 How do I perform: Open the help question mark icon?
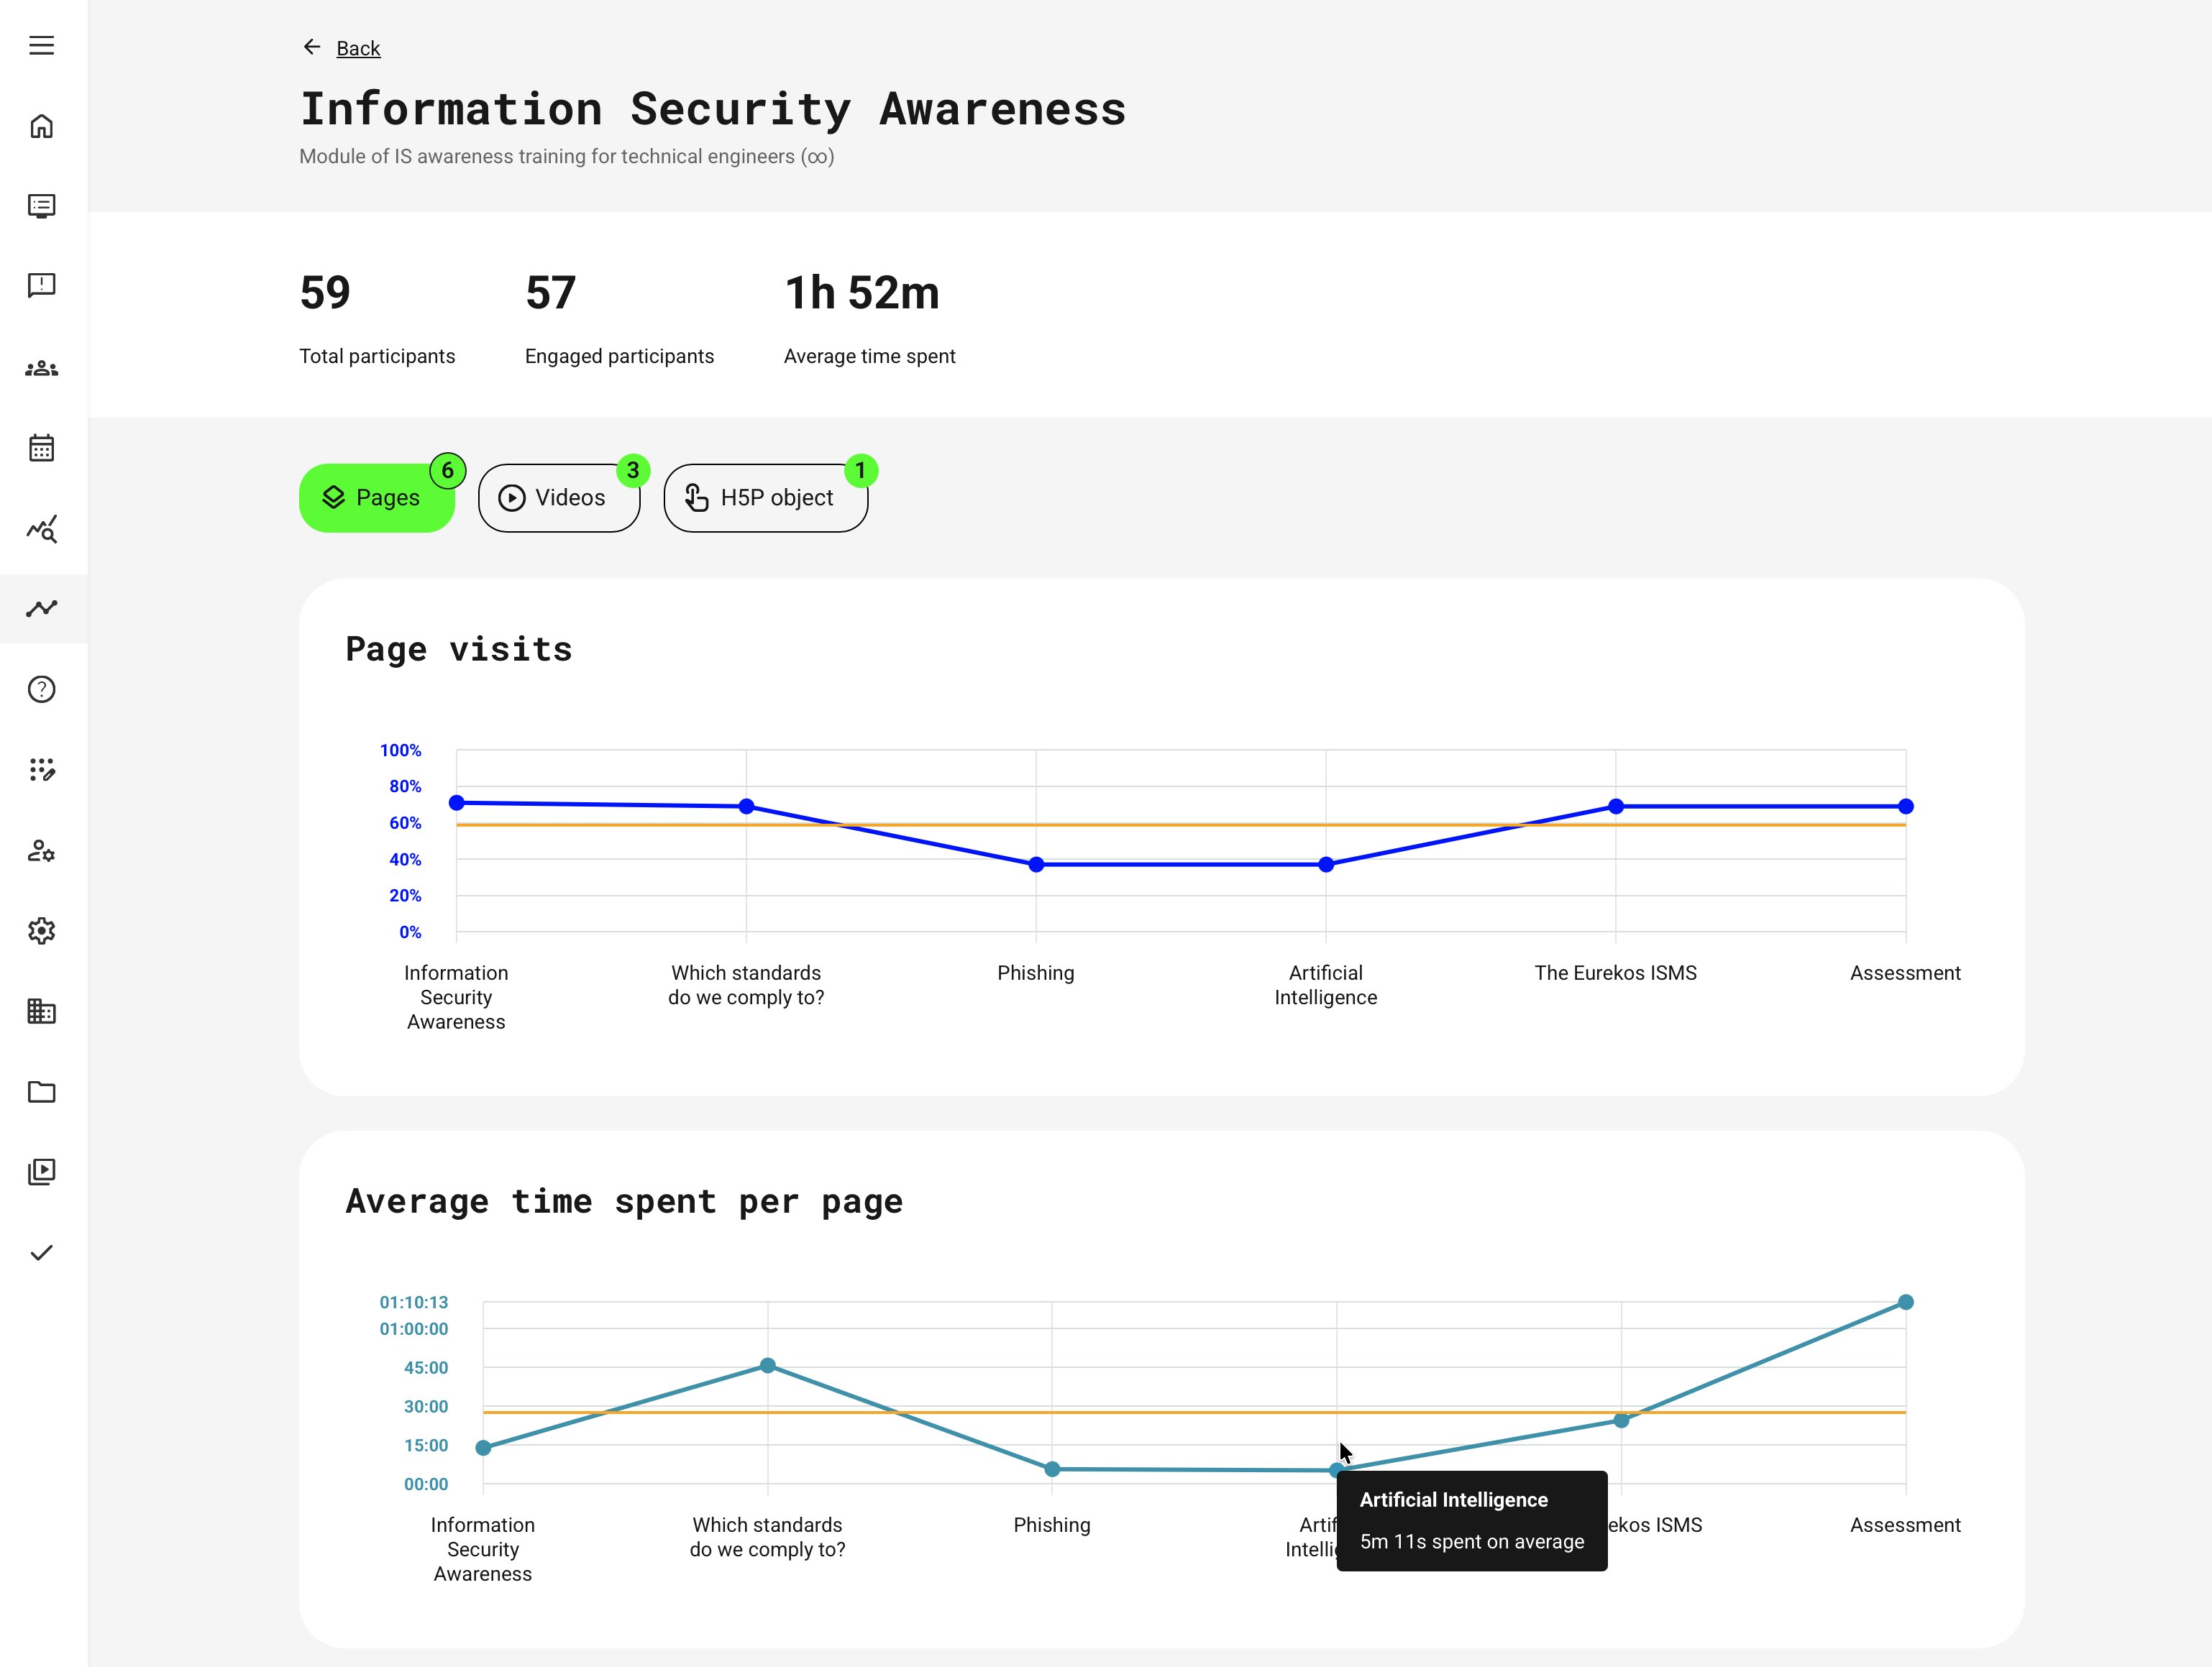(x=43, y=689)
